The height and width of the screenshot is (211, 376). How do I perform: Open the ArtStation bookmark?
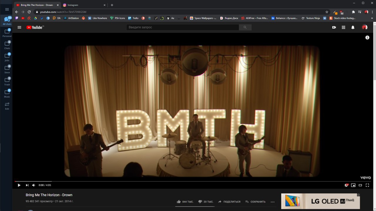(71, 18)
